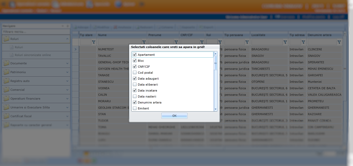Open the Denumire artera filter icon
This screenshot has height=166, width=353.
pyautogui.click(x=339, y=42)
